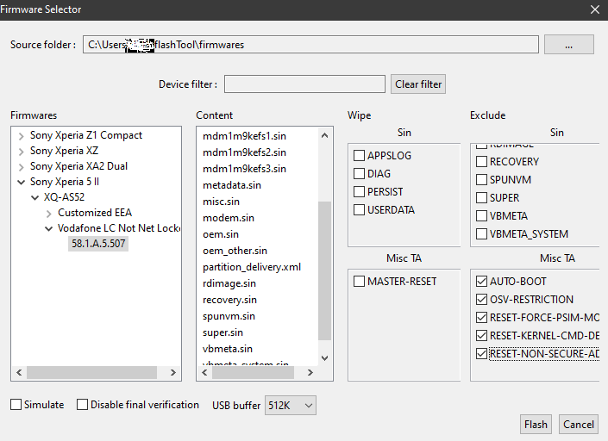Collapse Vodafone LC Not Net Lock node

pyautogui.click(x=49, y=228)
